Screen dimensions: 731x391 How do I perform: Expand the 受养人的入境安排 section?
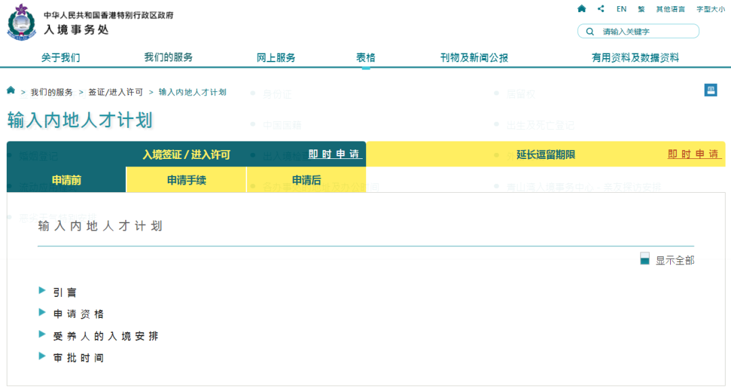point(106,336)
